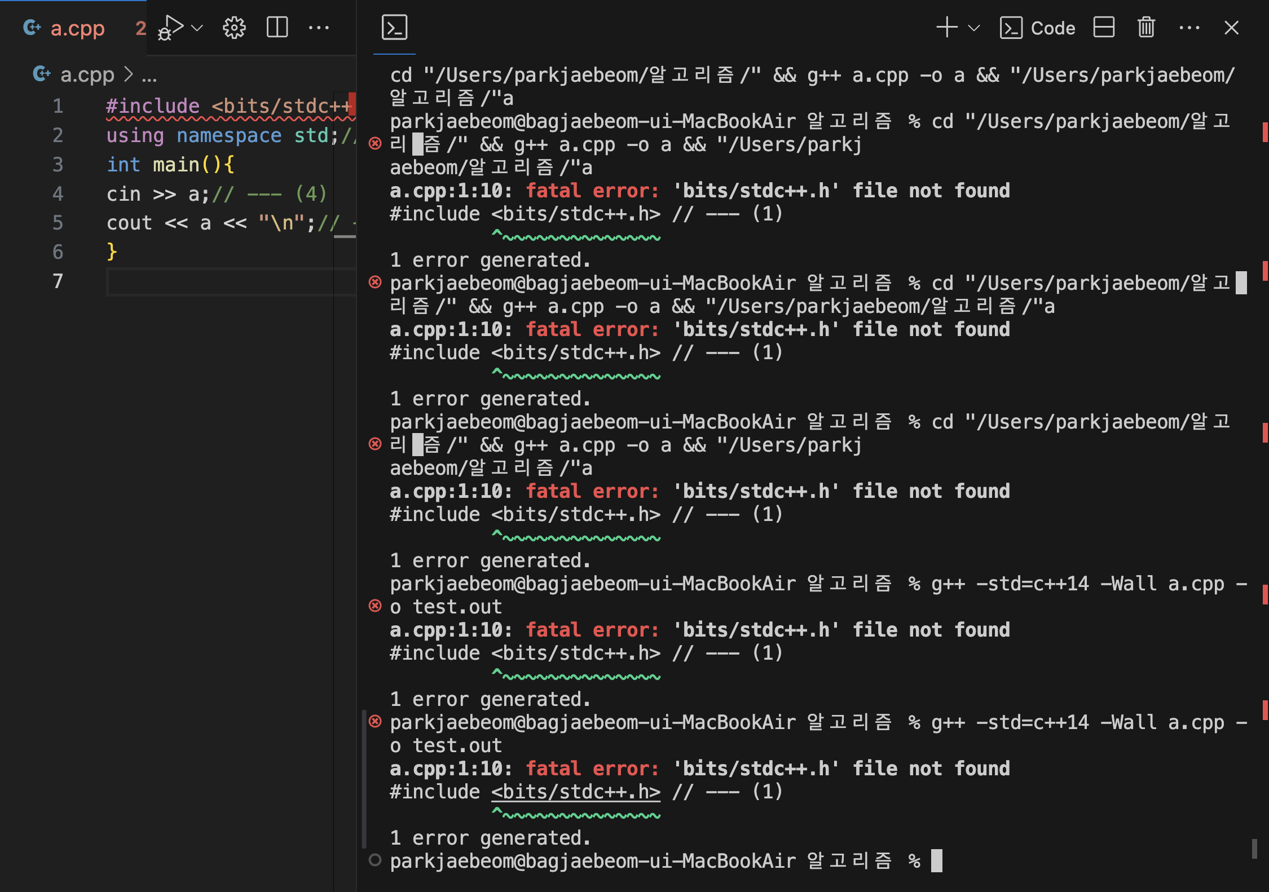The image size is (1269, 892).
Task: Click the 'g++ -std=c++14 -Wall' last command
Action: (x=1043, y=722)
